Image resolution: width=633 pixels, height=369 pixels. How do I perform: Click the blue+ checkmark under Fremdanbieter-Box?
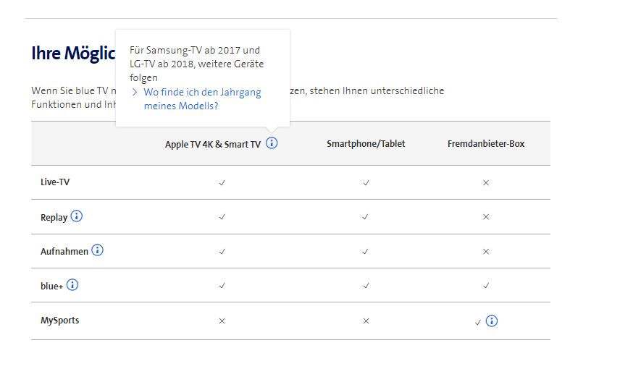(486, 286)
